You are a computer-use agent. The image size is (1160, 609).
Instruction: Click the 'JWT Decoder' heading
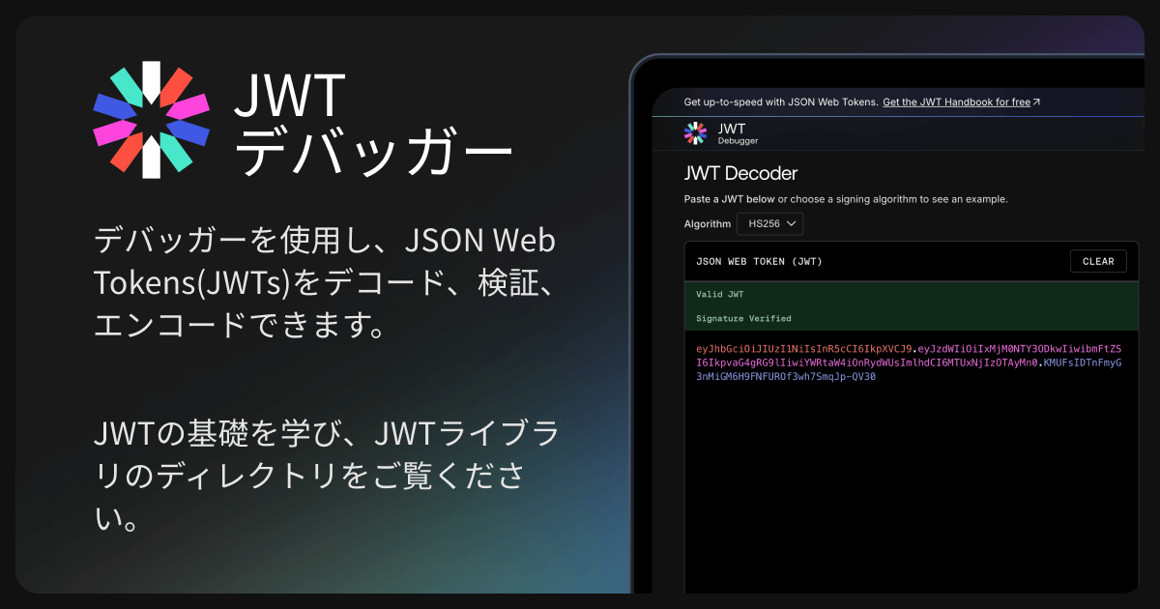pos(740,174)
